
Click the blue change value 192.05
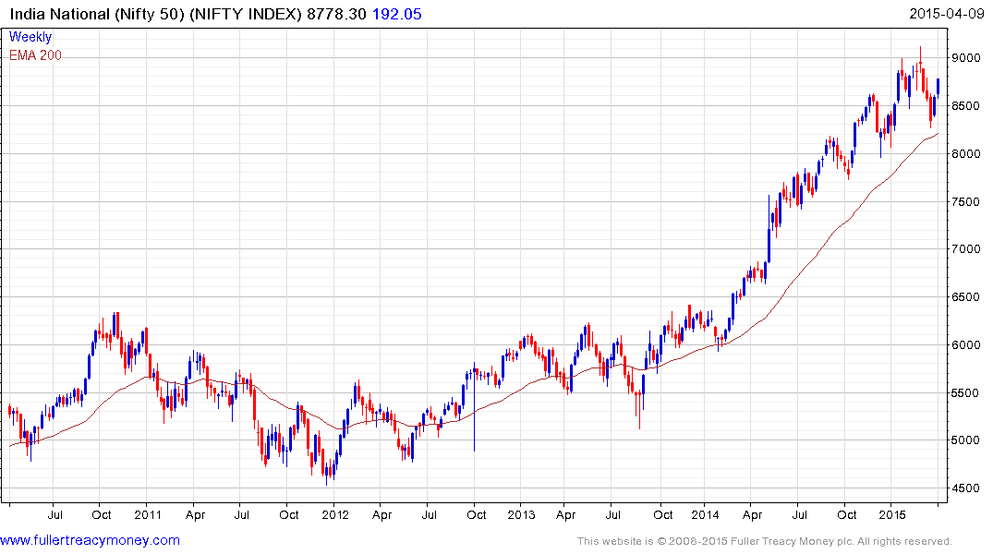(396, 14)
